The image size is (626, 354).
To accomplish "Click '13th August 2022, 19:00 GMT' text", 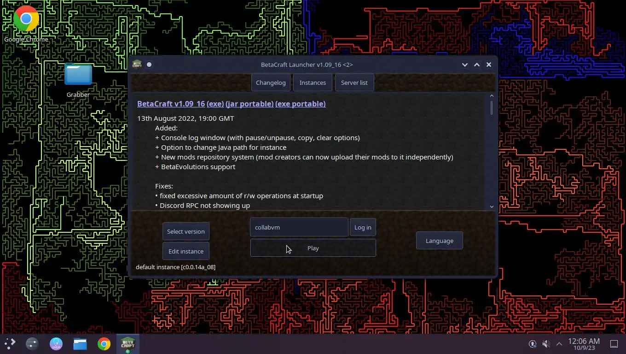I will click(x=185, y=118).
